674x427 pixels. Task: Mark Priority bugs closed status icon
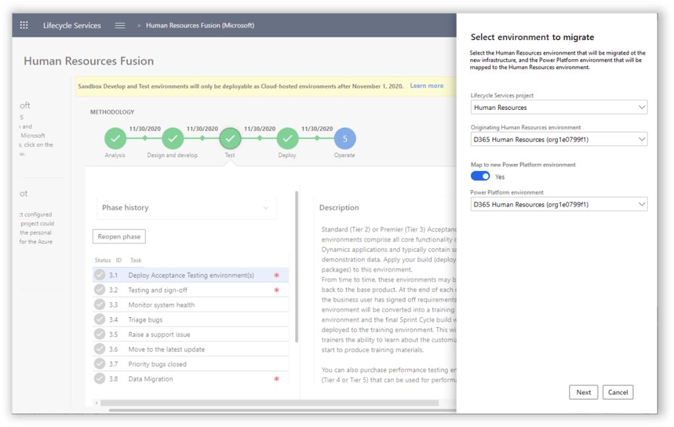(99, 364)
